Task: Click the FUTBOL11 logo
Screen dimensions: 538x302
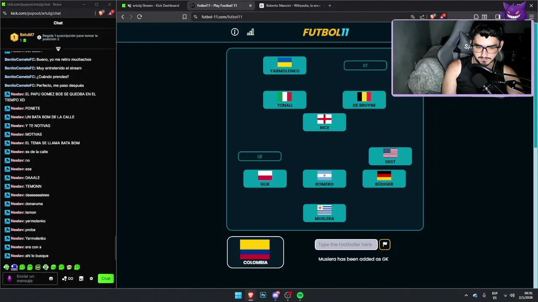Action: click(x=326, y=32)
